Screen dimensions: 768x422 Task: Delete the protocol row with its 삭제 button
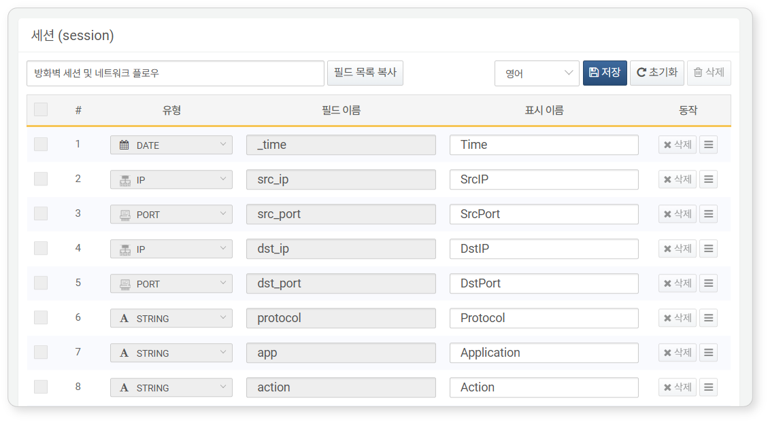click(678, 318)
